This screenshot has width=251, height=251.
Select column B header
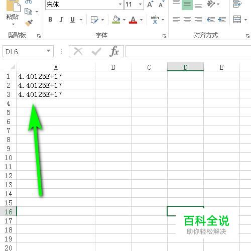[113, 67]
